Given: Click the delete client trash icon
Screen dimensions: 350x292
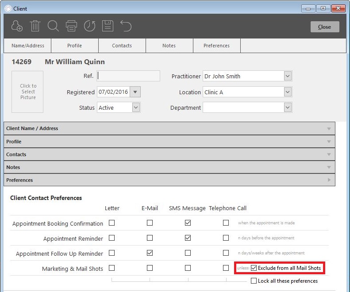Looking at the screenshot, I should [35, 26].
